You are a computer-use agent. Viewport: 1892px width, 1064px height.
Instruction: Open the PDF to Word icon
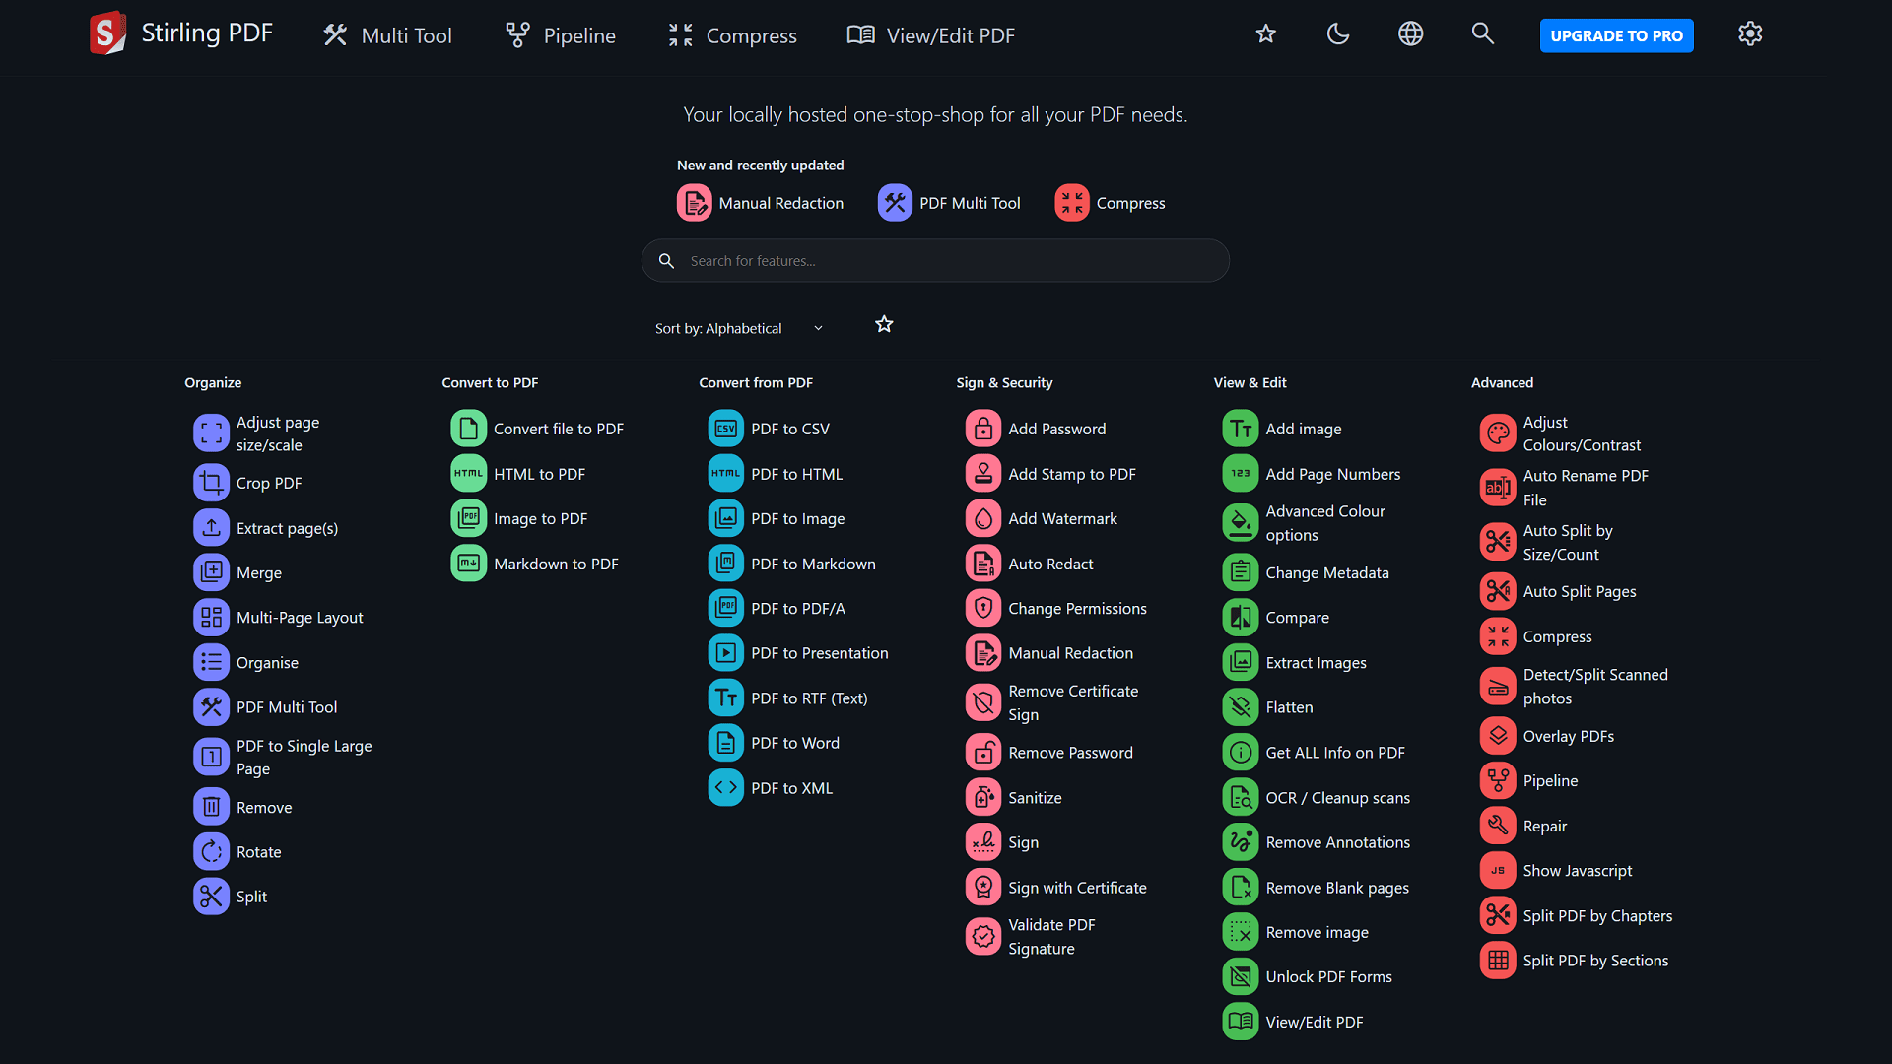725,743
